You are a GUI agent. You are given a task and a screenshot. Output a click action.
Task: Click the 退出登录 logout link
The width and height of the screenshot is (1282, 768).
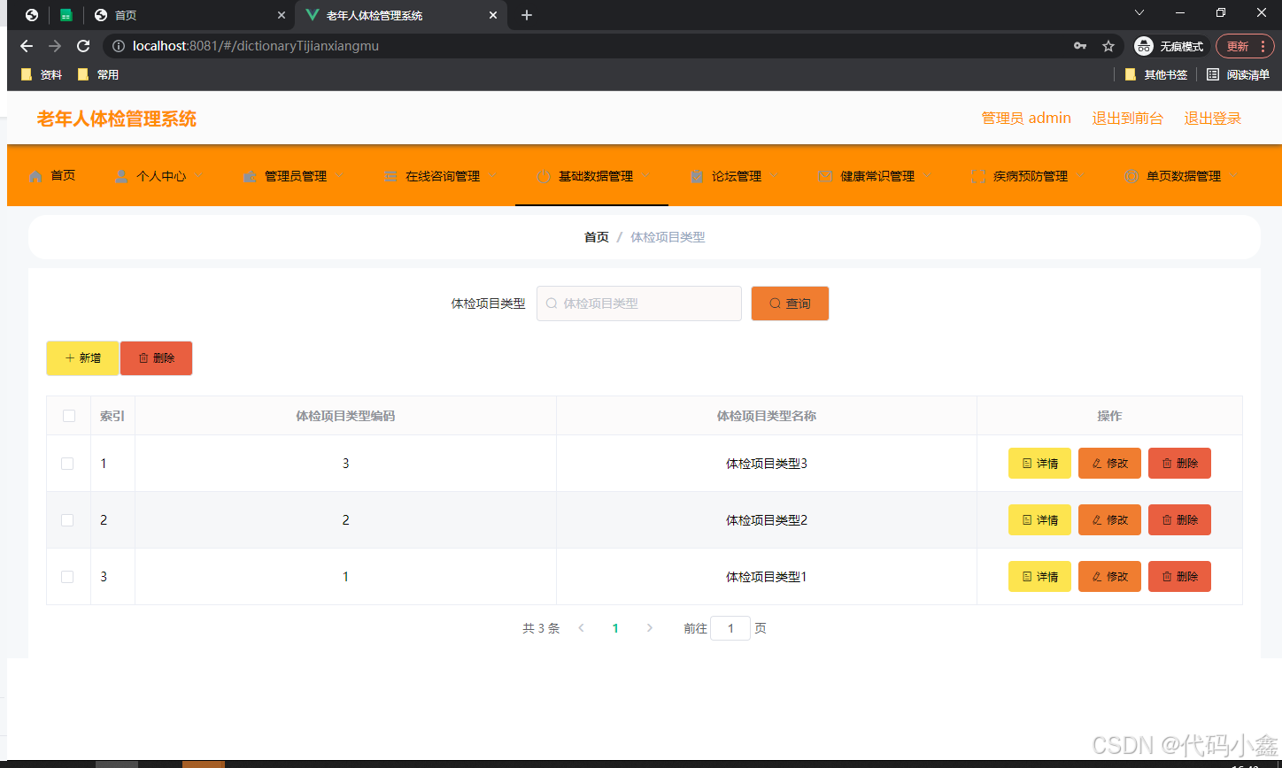tap(1213, 119)
